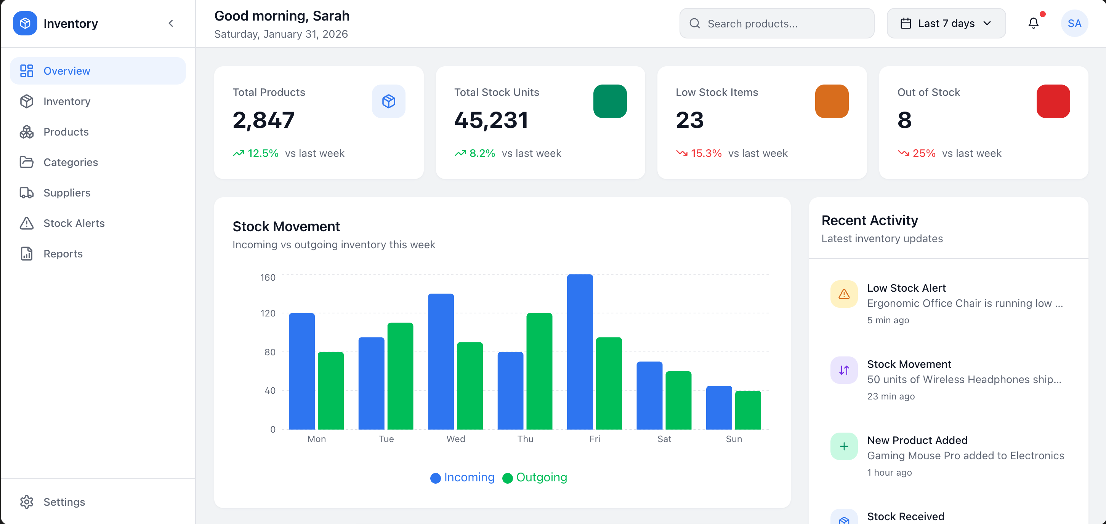Click the Total Products box icon

[388, 101]
